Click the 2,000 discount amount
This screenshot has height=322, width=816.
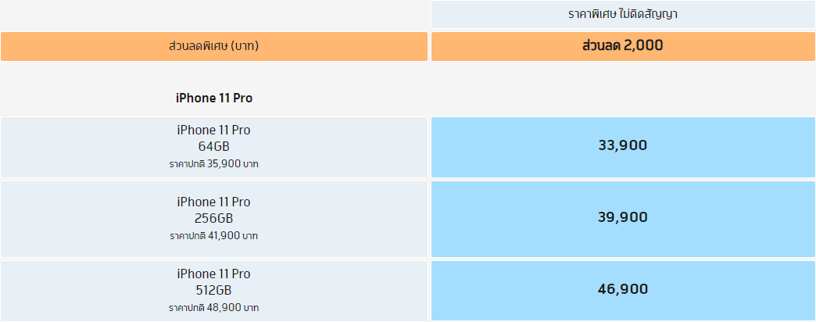pyautogui.click(x=644, y=46)
